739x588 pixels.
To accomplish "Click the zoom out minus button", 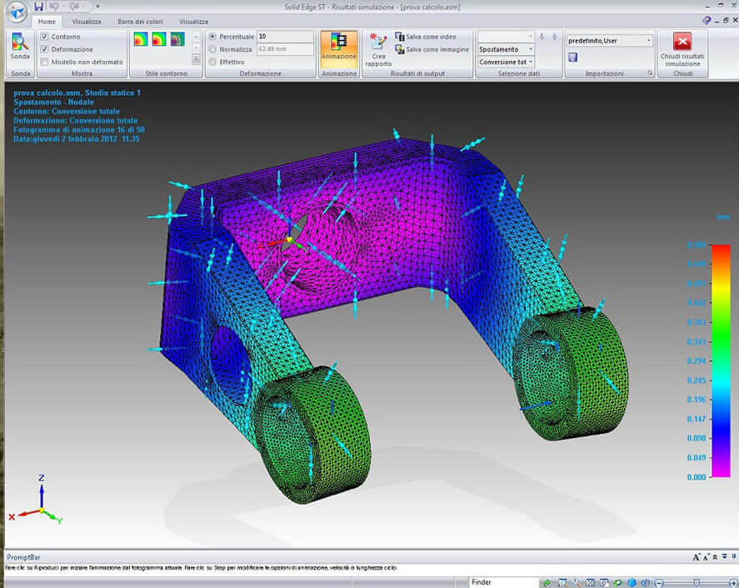I will [x=659, y=583].
